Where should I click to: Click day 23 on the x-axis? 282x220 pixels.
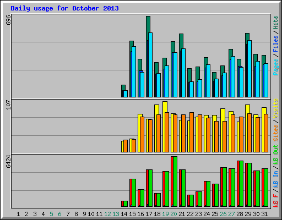(198, 214)
